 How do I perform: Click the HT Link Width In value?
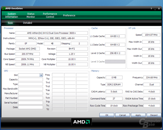click(x=151, y=56)
